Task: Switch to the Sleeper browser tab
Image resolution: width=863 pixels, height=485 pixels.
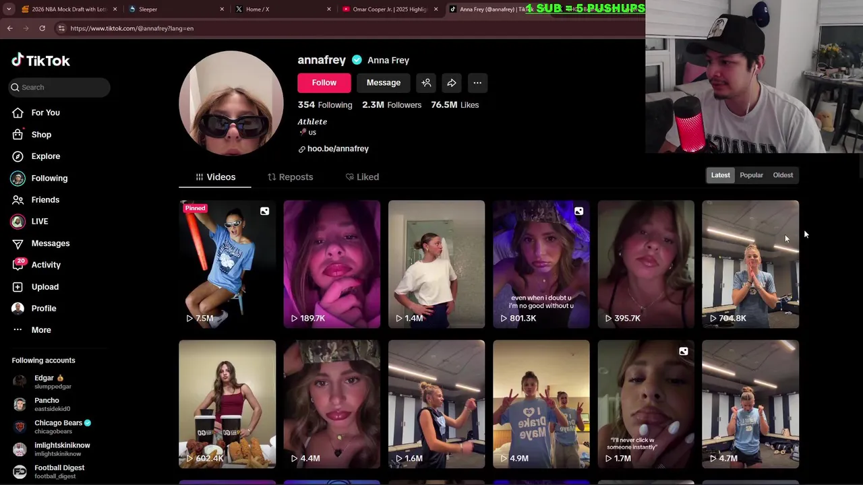Action: point(175,9)
